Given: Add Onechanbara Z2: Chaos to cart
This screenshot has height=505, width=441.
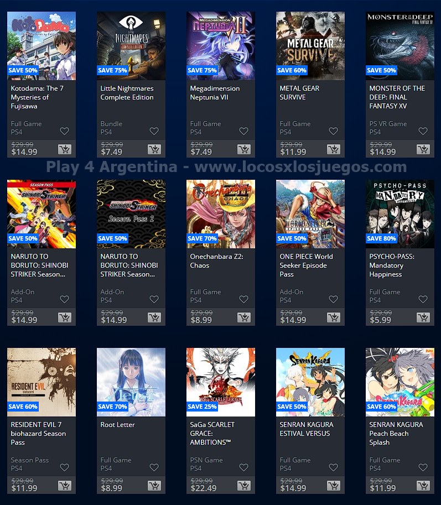Looking at the screenshot, I should (244, 317).
